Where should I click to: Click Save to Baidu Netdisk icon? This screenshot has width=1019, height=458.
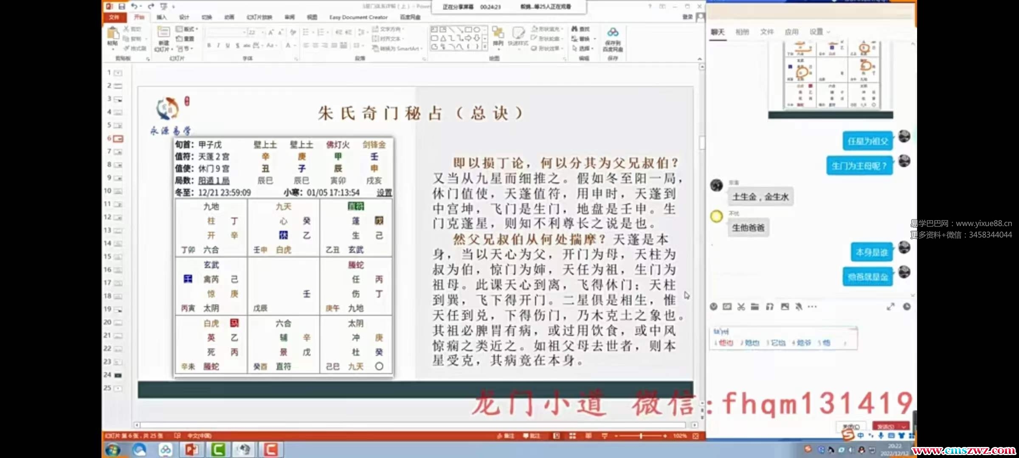(x=613, y=33)
